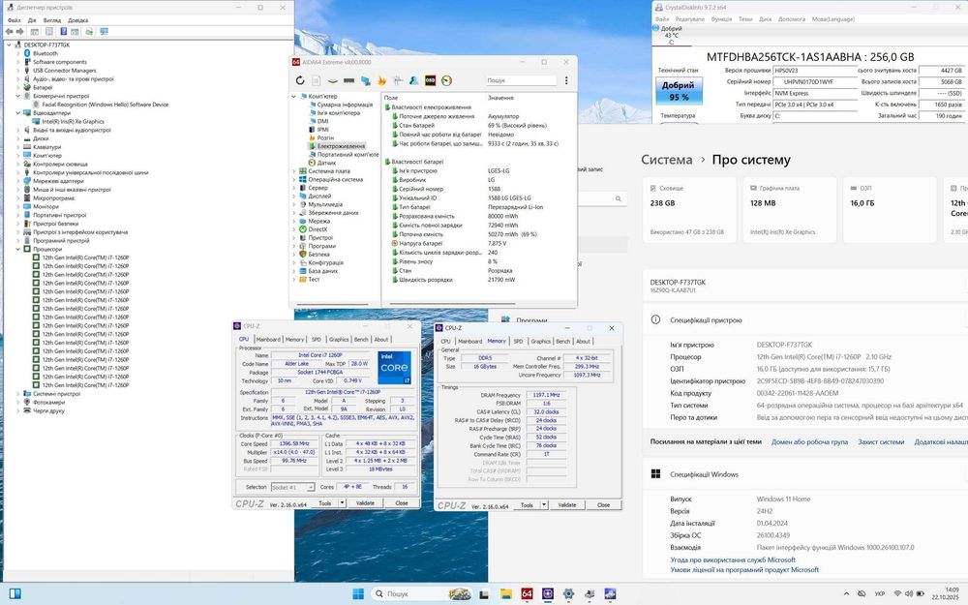
Task: Switch to Mainboard tab in left CPU-Z window
Action: click(268, 340)
